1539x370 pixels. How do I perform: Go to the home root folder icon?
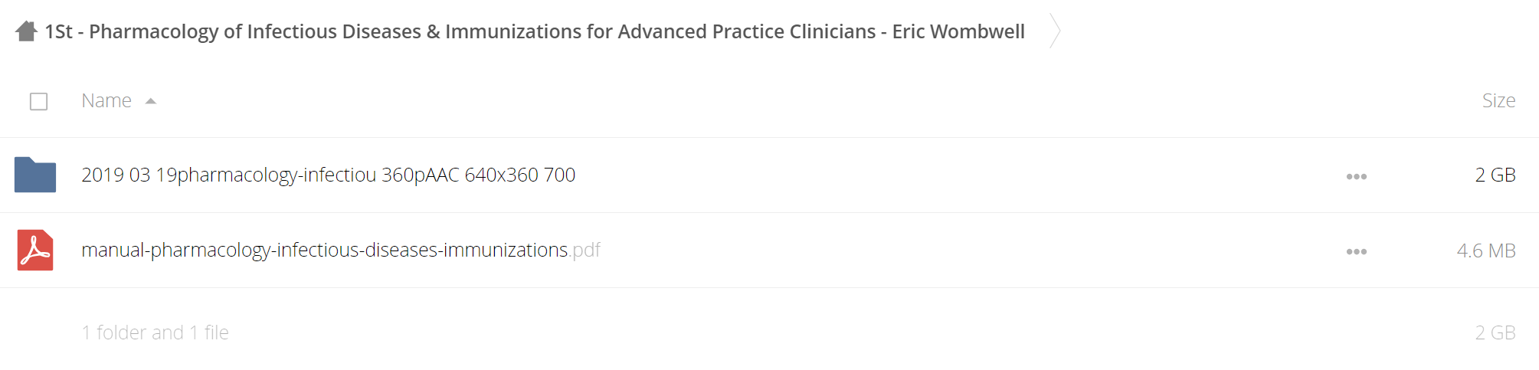click(26, 31)
